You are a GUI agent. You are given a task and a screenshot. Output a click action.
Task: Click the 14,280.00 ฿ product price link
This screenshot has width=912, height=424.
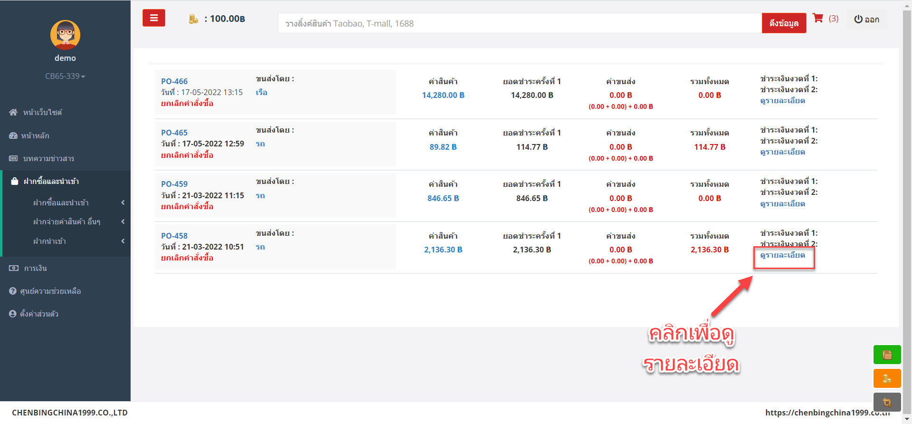click(443, 95)
